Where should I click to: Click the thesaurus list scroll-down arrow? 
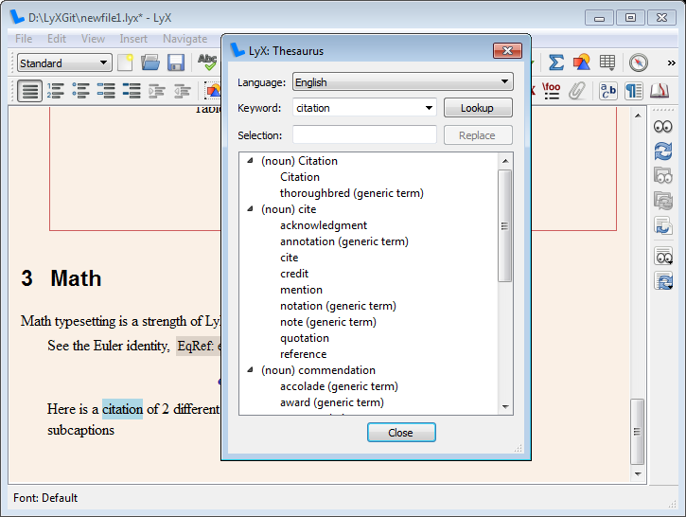tap(505, 407)
